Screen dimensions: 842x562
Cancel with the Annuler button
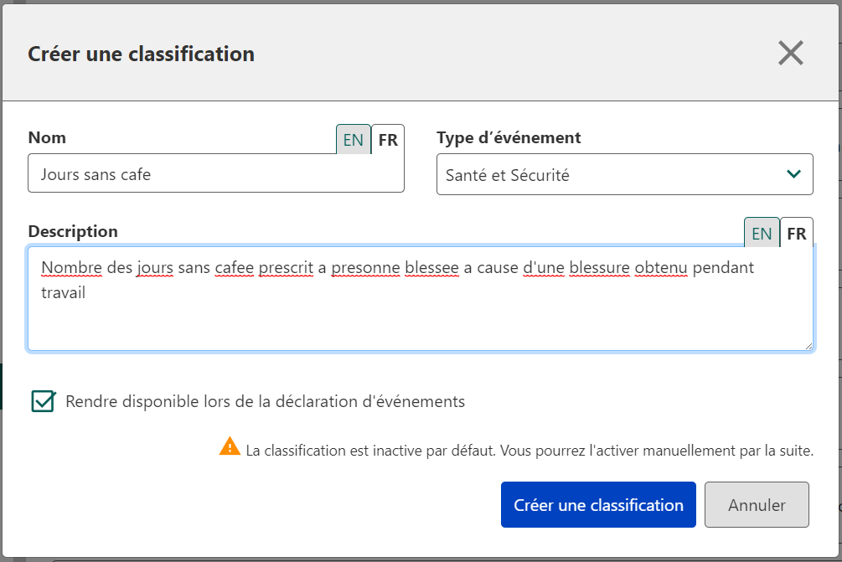[757, 505]
